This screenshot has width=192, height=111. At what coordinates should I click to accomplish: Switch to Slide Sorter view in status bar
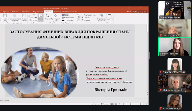tap(116, 104)
